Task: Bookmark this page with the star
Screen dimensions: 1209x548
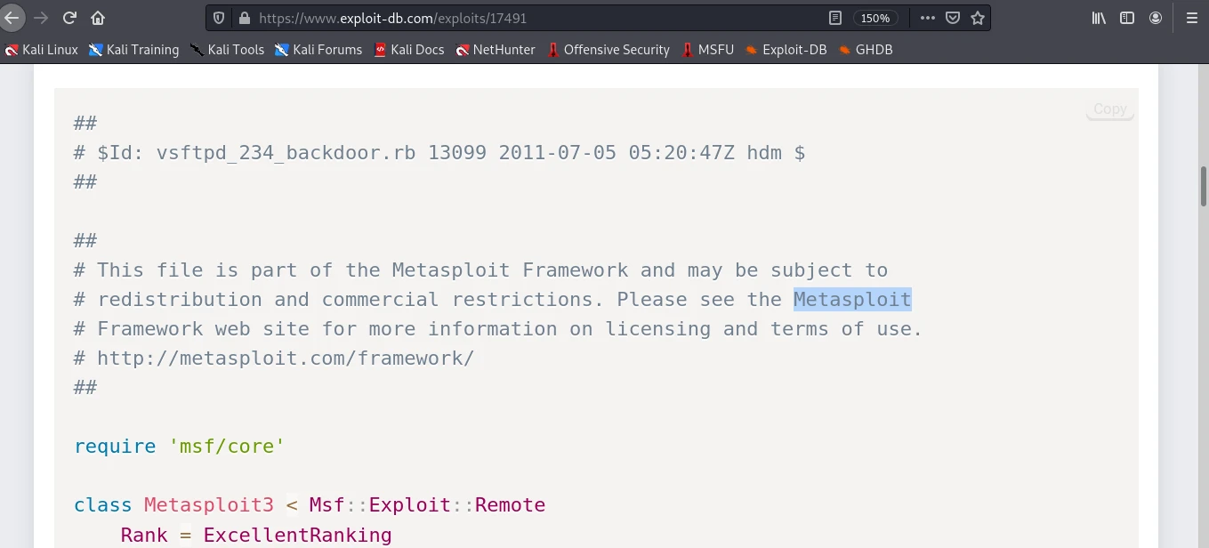Action: 978,18
